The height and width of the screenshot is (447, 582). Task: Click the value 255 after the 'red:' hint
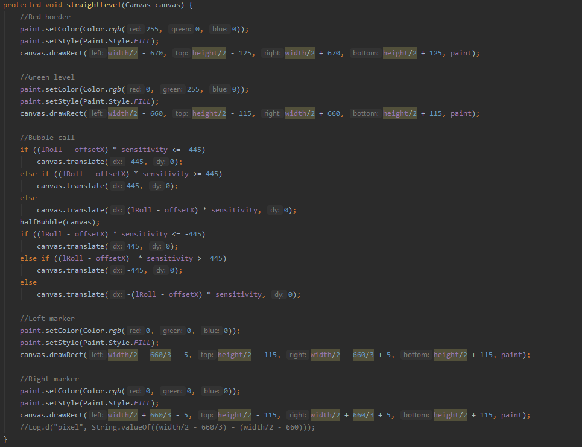pyautogui.click(x=152, y=29)
